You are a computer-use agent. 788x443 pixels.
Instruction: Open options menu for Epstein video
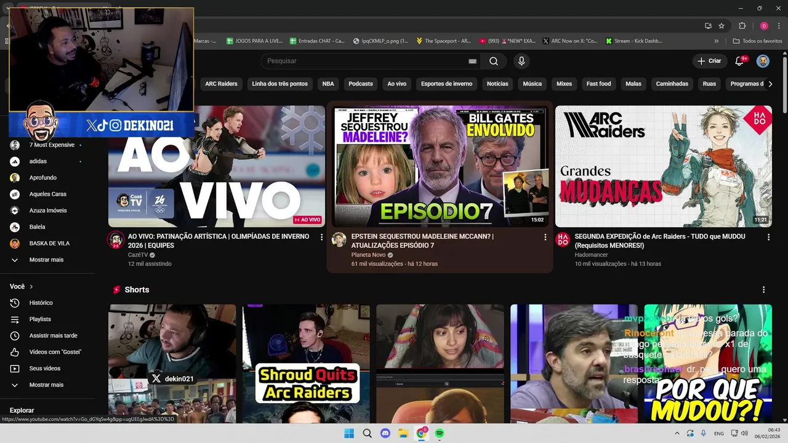tap(545, 237)
